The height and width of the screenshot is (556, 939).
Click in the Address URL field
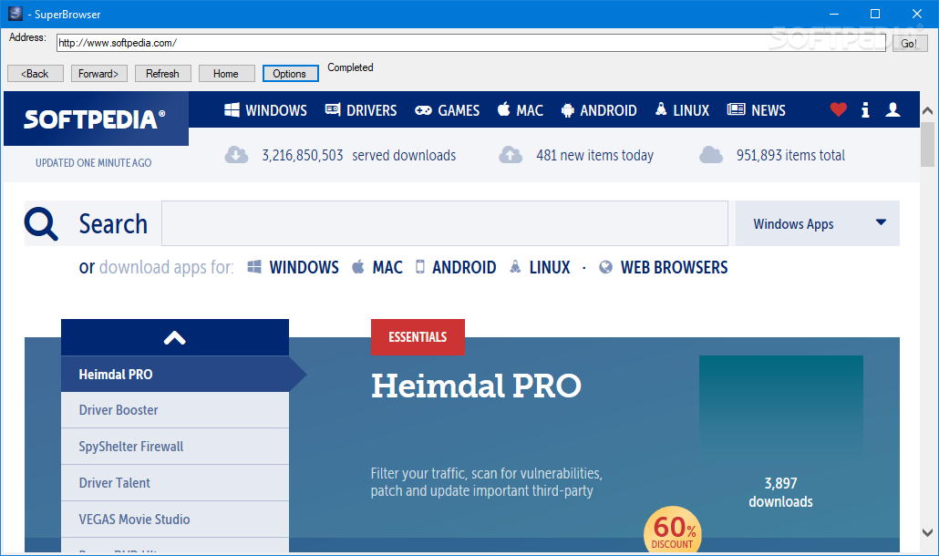point(471,43)
